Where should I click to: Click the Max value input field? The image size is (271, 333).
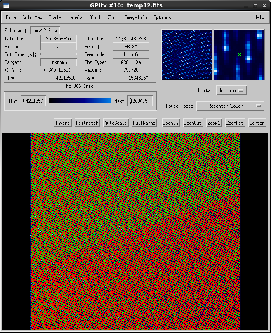click(x=140, y=101)
